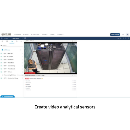130x130 pixels.
Task: Select CCTV 6 - Press Brake 2 camera
Action: (9, 69)
